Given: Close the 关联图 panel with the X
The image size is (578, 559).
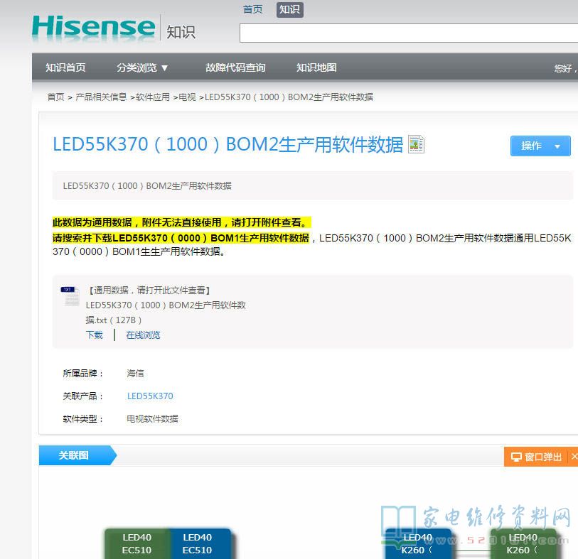Looking at the screenshot, I should point(574,456).
